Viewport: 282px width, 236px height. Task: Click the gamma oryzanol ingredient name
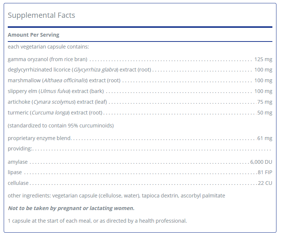click(47, 59)
